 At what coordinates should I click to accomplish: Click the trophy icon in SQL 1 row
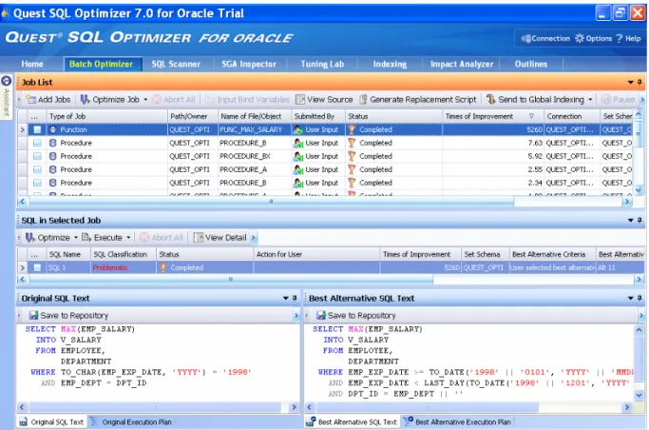(163, 267)
